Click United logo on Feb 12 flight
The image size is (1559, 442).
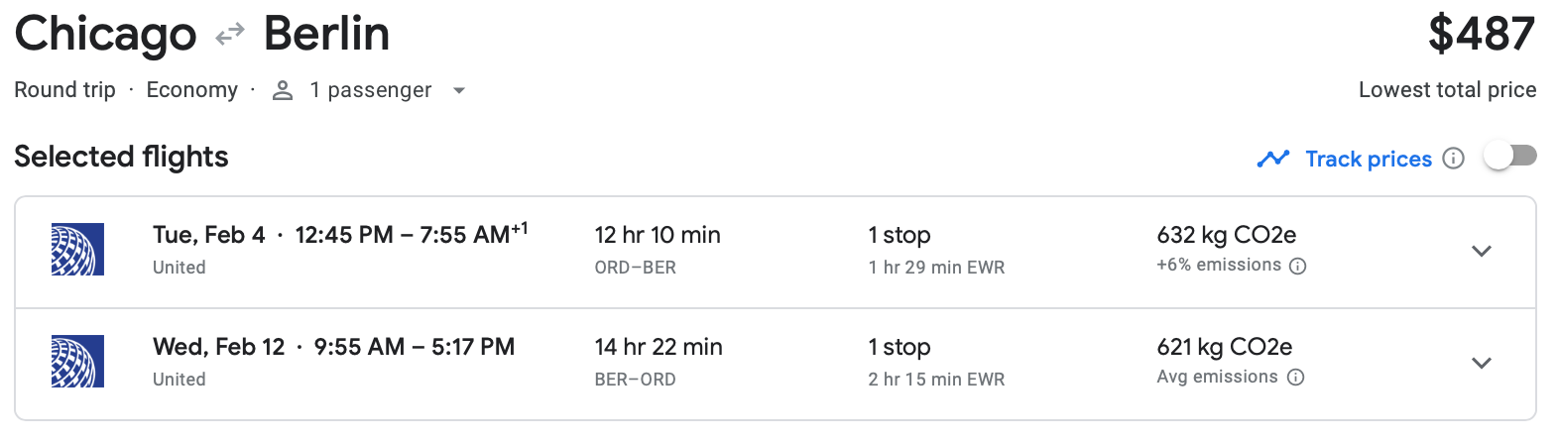[x=77, y=362]
